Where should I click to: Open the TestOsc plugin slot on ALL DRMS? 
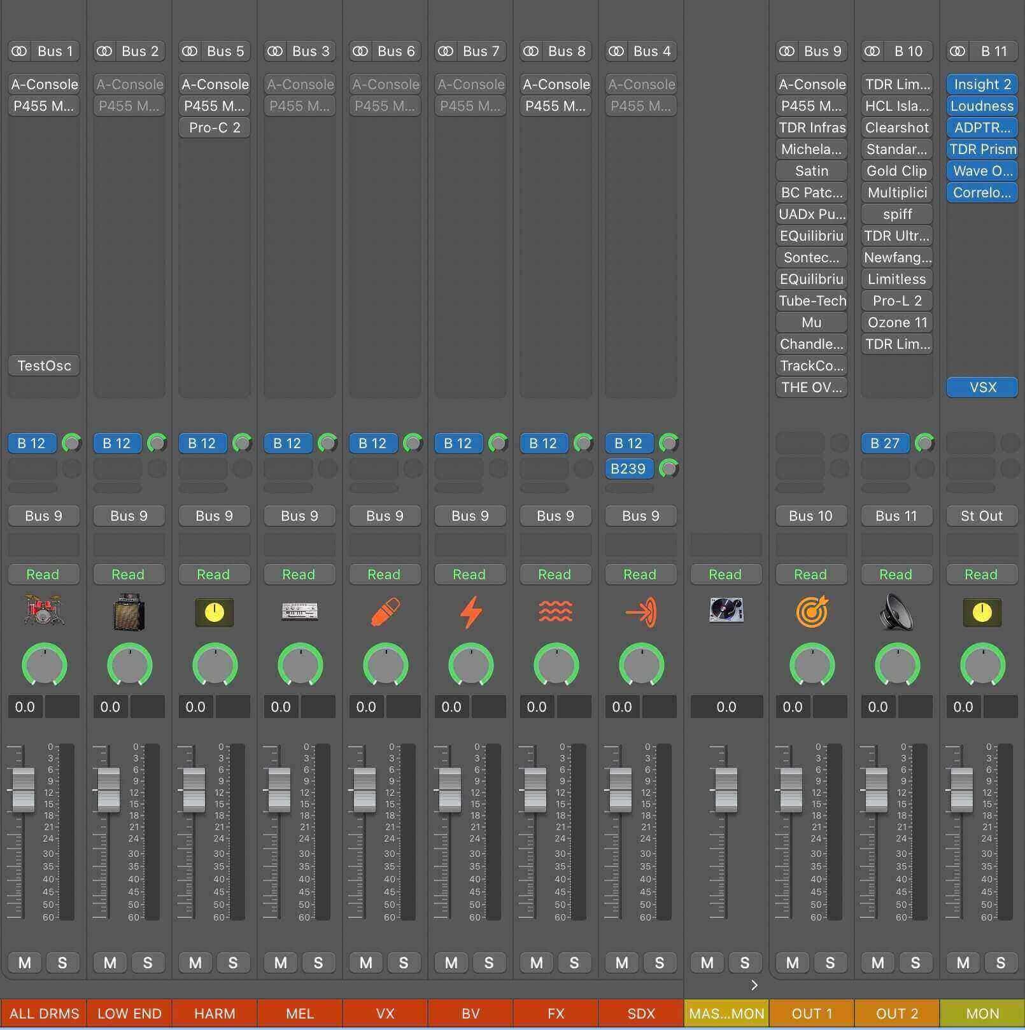(x=44, y=365)
